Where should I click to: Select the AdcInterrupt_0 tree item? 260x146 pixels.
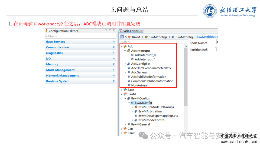(x=145, y=55)
